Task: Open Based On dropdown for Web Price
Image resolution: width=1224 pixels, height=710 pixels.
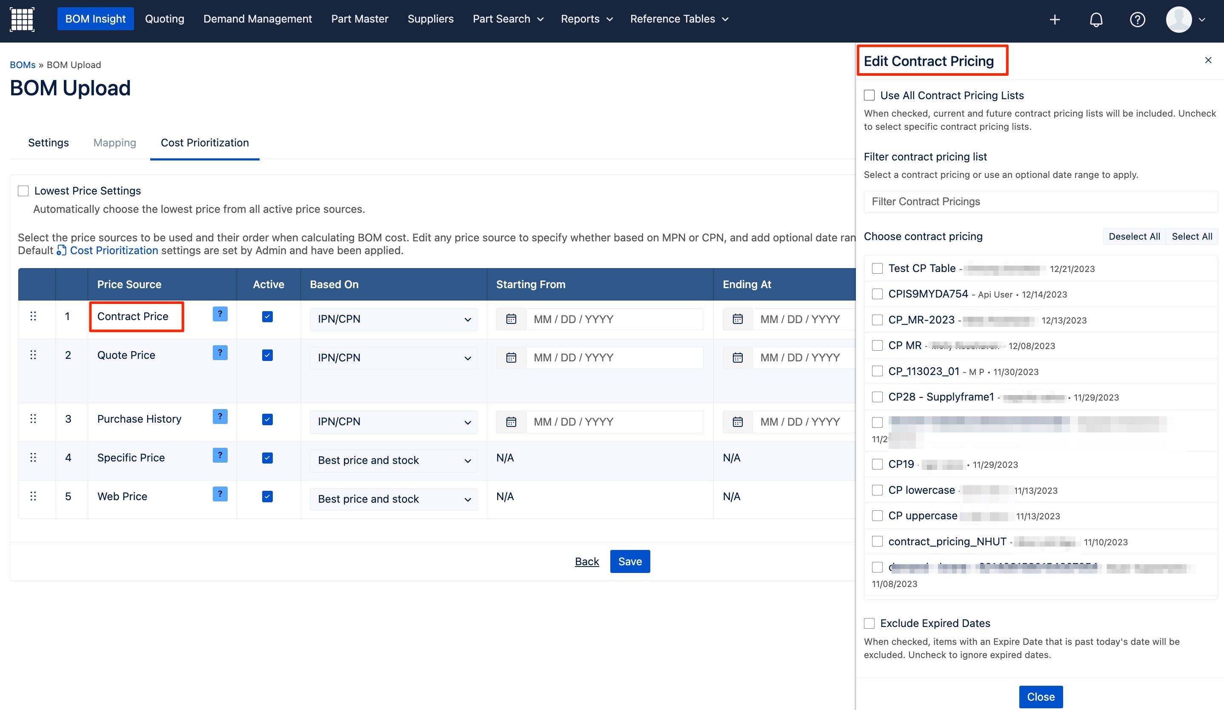Action: click(x=393, y=499)
